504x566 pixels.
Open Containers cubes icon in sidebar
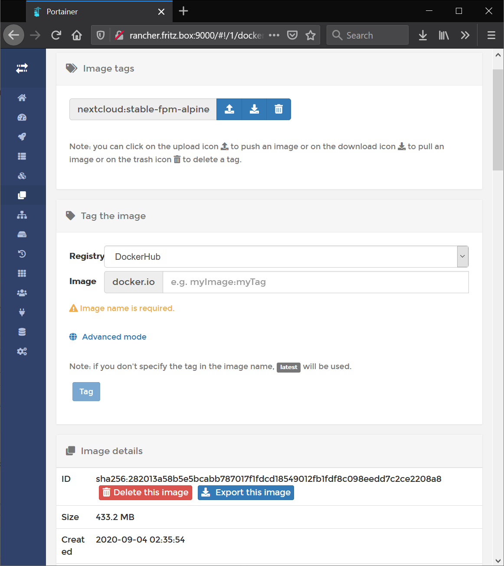pos(22,176)
